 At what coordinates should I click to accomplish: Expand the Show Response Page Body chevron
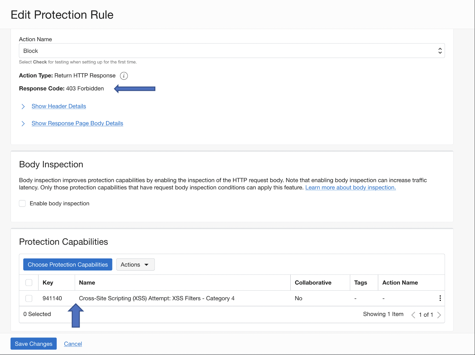click(23, 124)
